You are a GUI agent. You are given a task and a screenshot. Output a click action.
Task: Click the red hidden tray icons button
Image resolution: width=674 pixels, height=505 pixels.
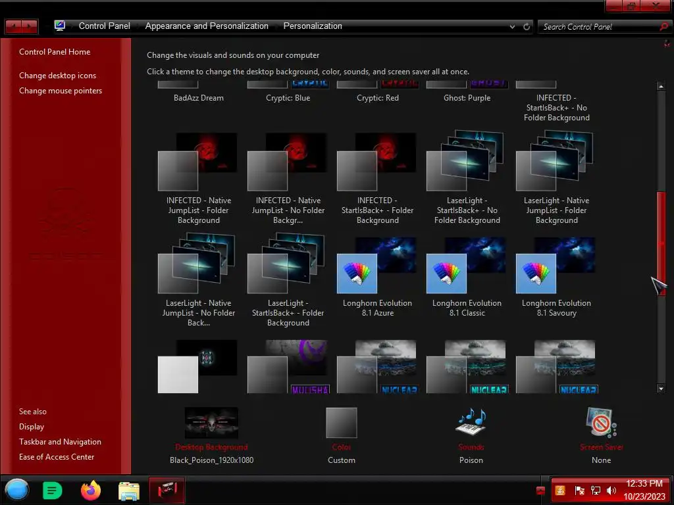pos(541,491)
